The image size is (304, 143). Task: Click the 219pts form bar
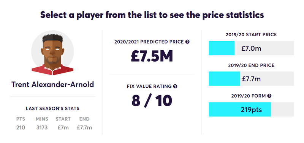(x=251, y=109)
